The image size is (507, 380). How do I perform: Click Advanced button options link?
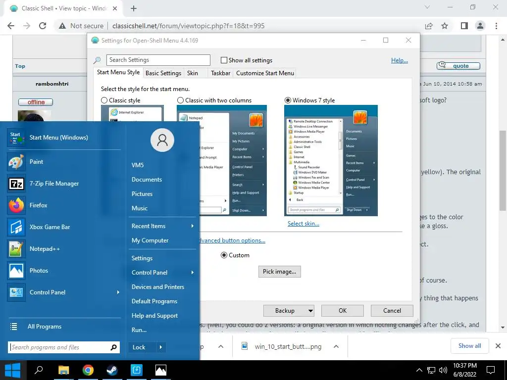pos(233,240)
